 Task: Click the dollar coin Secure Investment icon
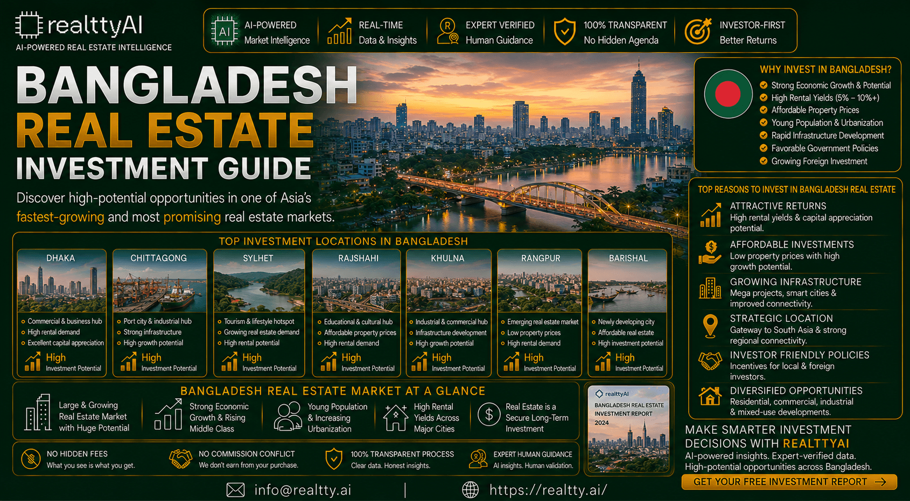click(x=489, y=415)
